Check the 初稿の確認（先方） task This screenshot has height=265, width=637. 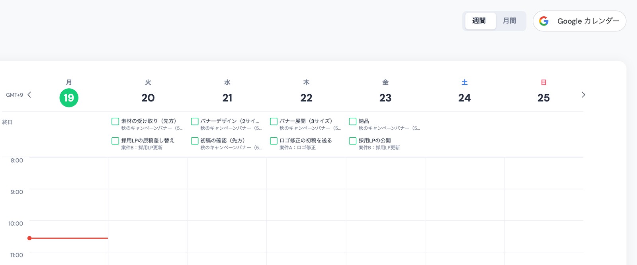click(195, 141)
